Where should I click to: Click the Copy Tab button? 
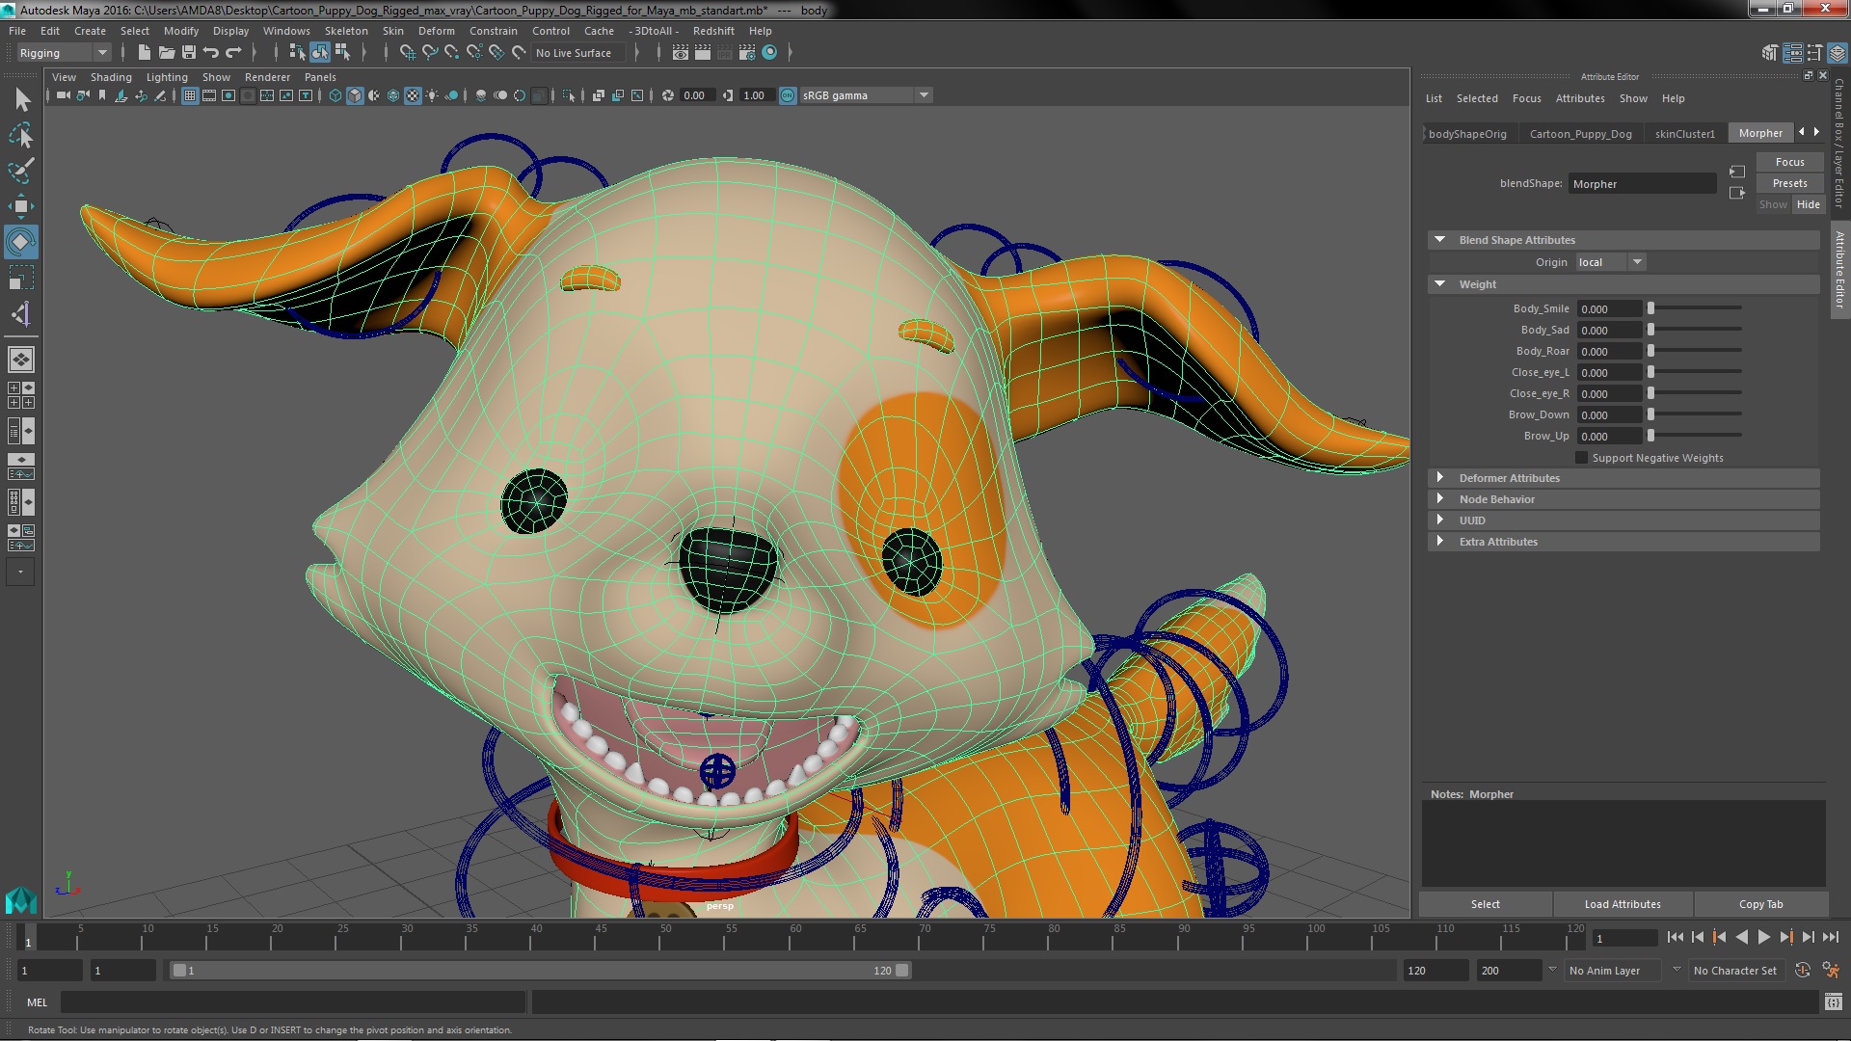1760,904
